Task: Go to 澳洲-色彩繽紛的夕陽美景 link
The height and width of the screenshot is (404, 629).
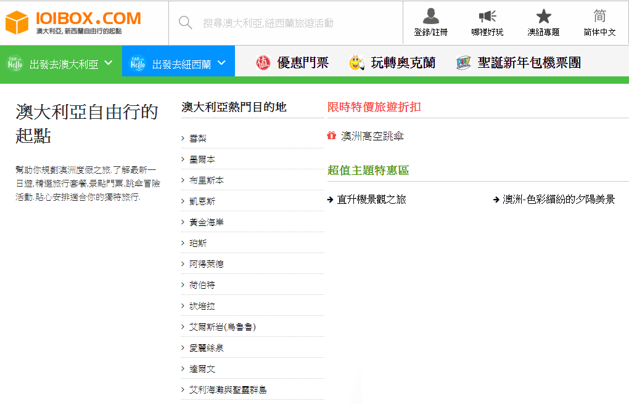Action: (x=559, y=200)
